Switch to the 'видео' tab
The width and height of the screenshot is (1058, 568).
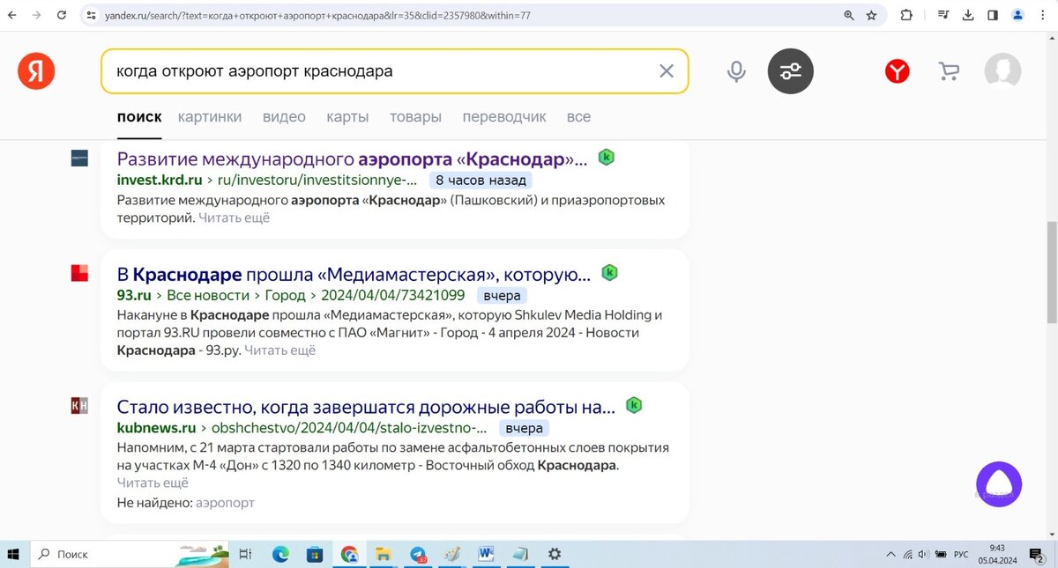point(284,117)
